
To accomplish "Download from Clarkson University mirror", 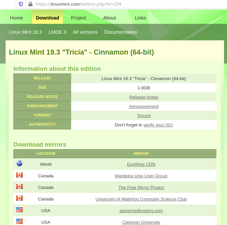I will click(x=141, y=222).
